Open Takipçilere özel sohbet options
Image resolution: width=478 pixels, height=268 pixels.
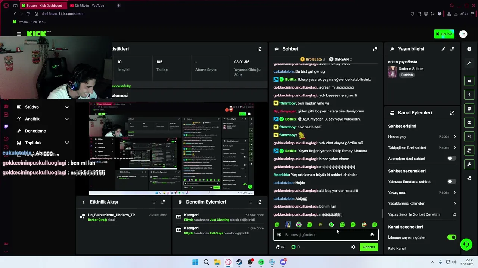[x=422, y=148]
